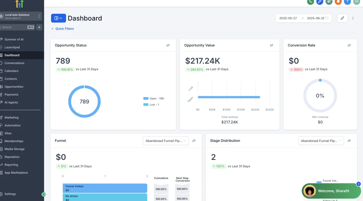Image resolution: width=363 pixels, height=201 pixels.
Task: Collapse the sidebar with green arrow
Action: pos(44,195)
